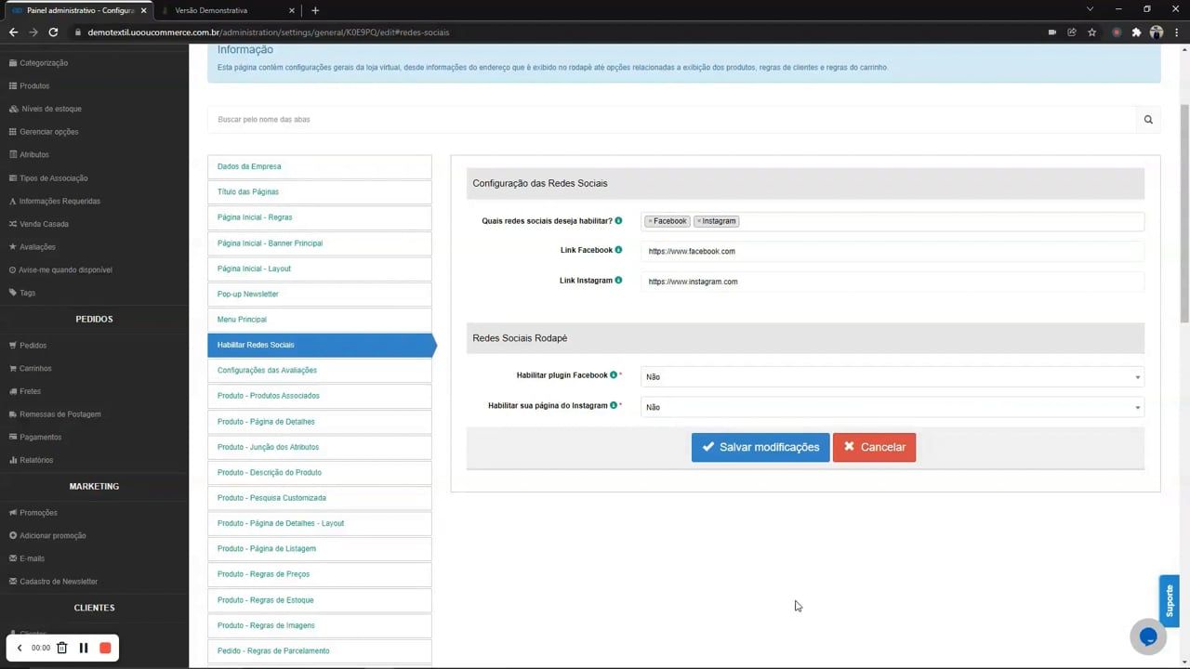This screenshot has height=669, width=1190.
Task: Open the Relatórios panel
Action: pos(36,459)
